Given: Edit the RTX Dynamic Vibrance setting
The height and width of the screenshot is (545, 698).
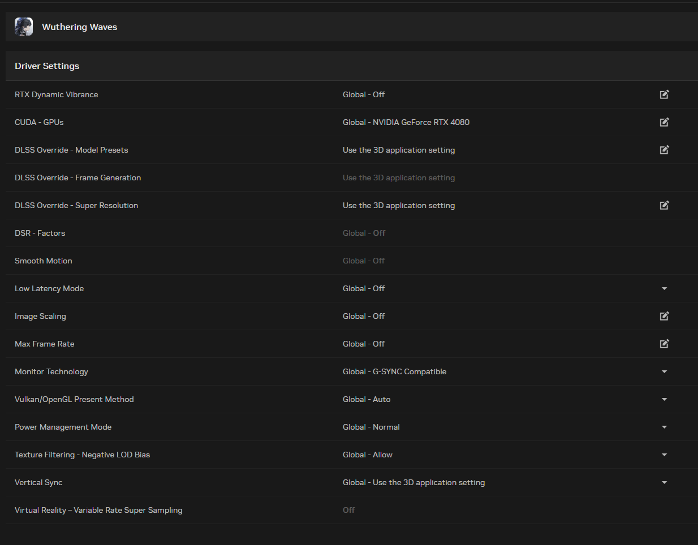Looking at the screenshot, I should coord(665,94).
